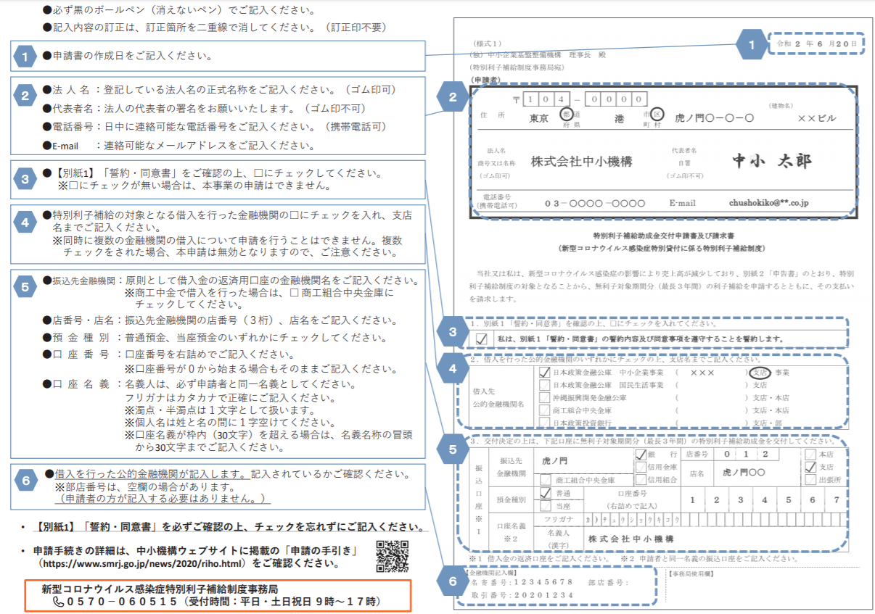Toggle the 誓約・同意書 pledge checkbox
The height and width of the screenshot is (614, 875).
tap(481, 339)
